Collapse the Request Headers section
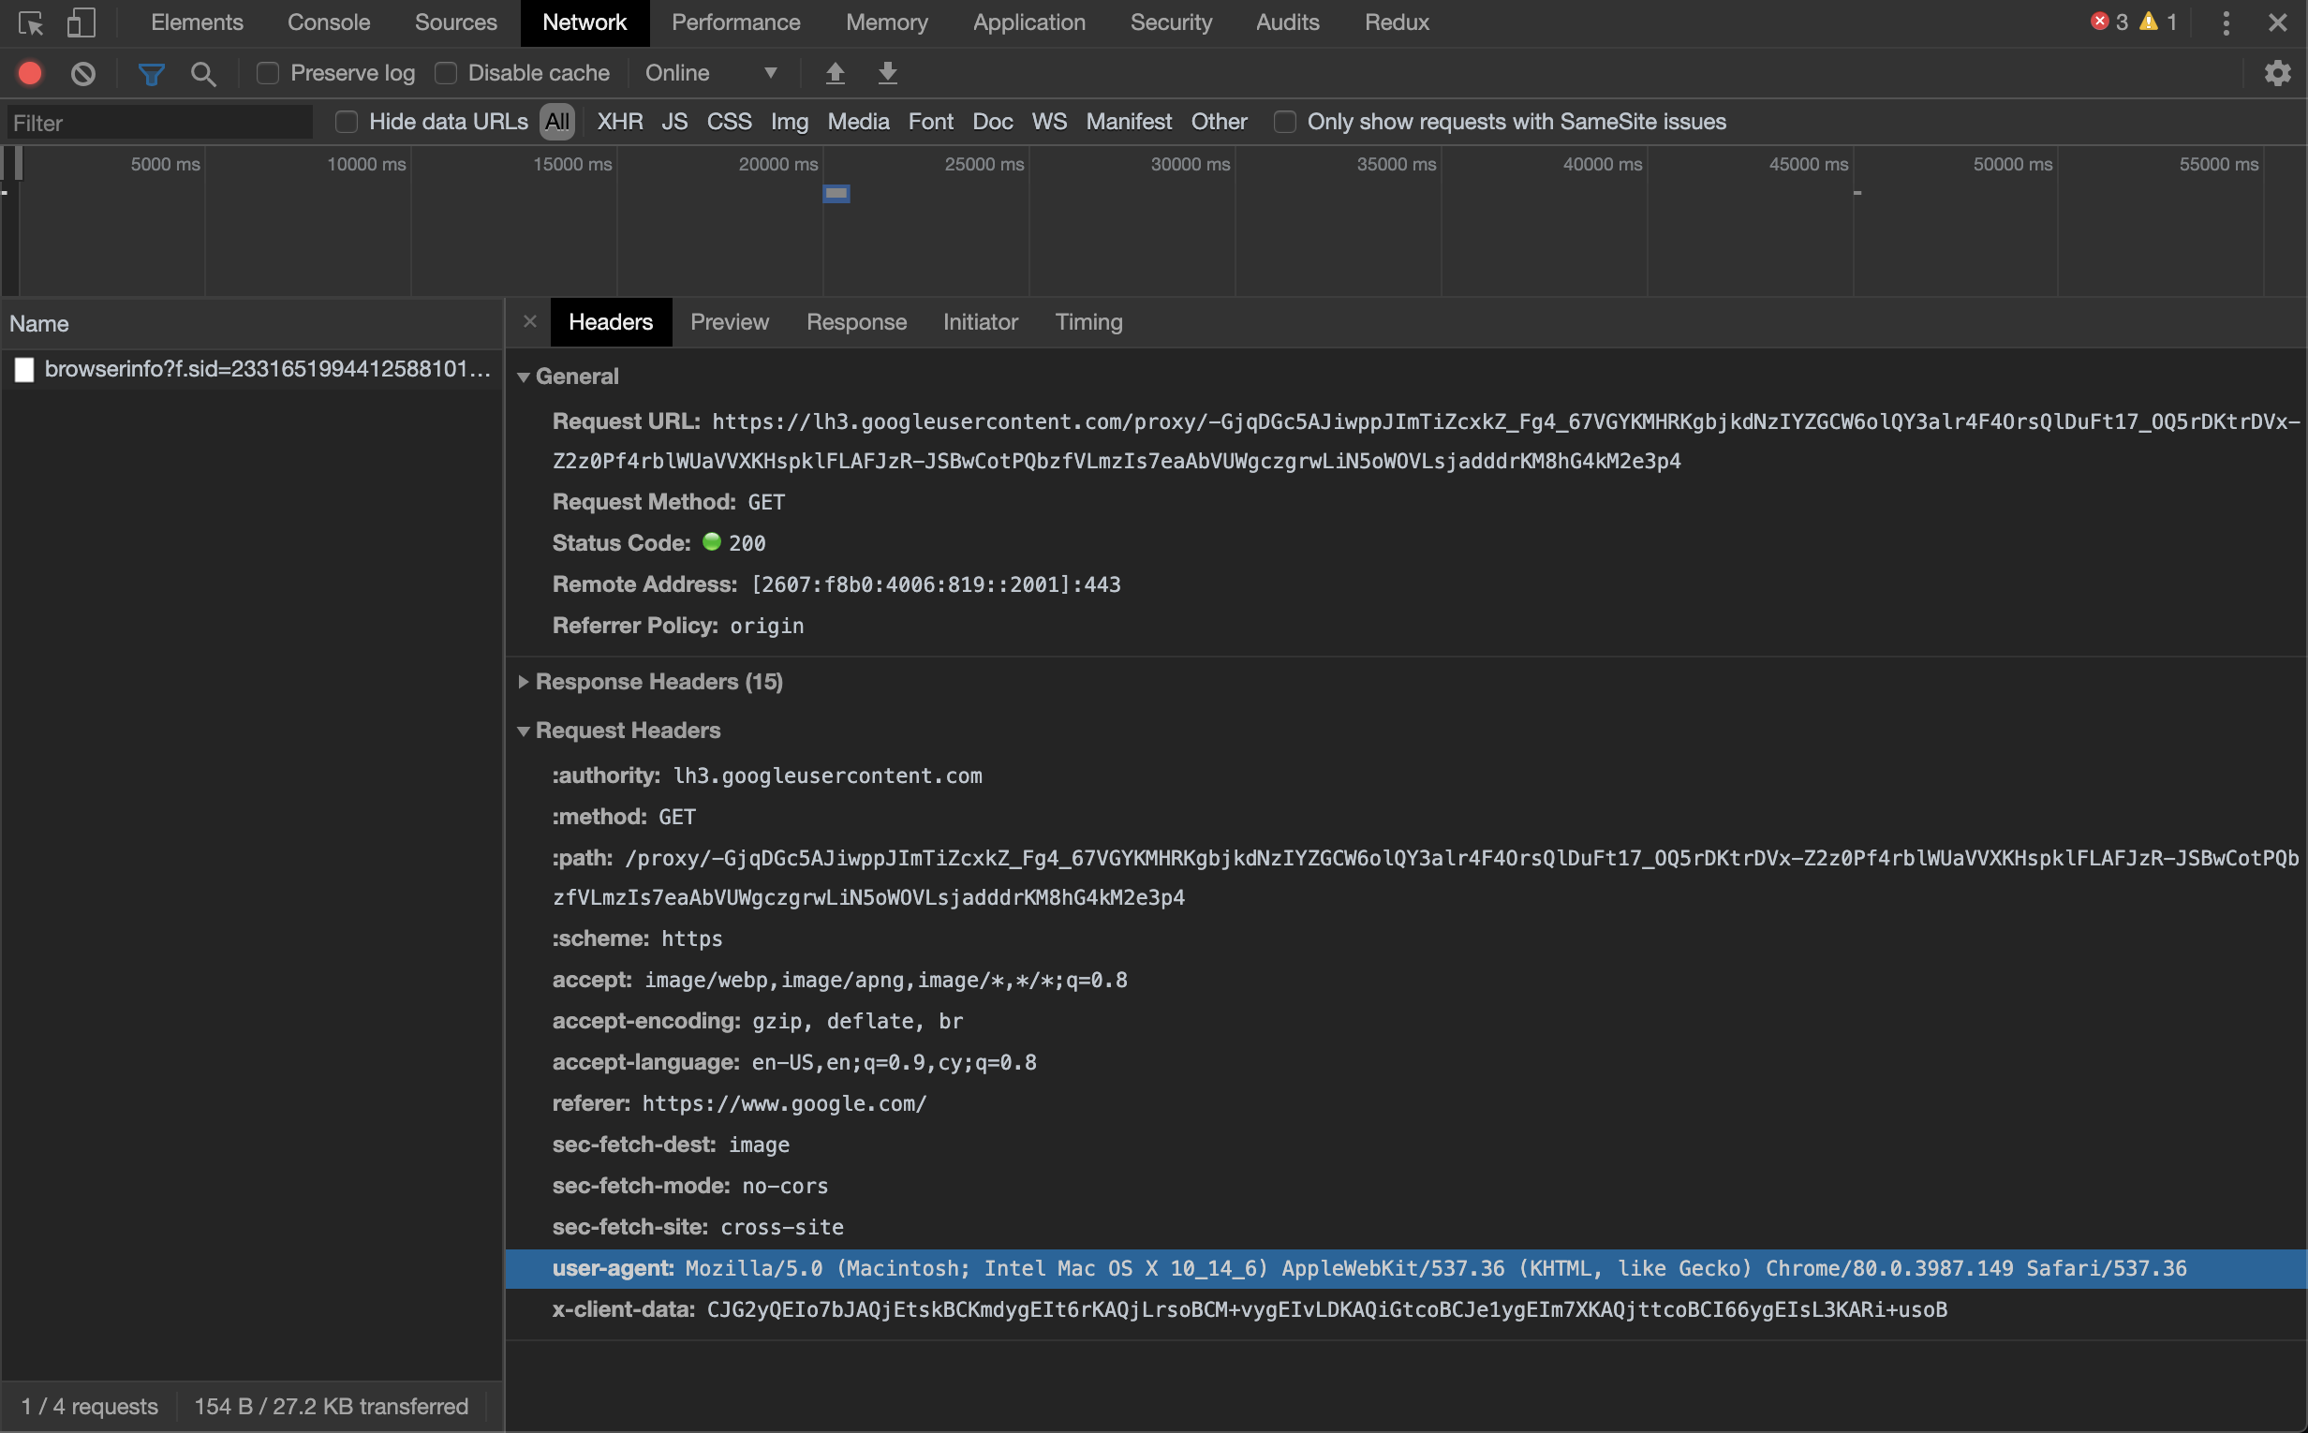This screenshot has height=1433, width=2308. tap(627, 730)
